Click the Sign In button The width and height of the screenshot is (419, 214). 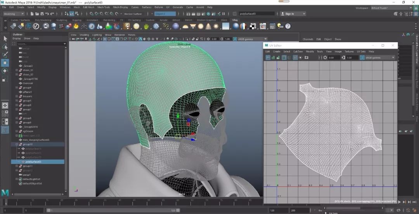point(289,14)
